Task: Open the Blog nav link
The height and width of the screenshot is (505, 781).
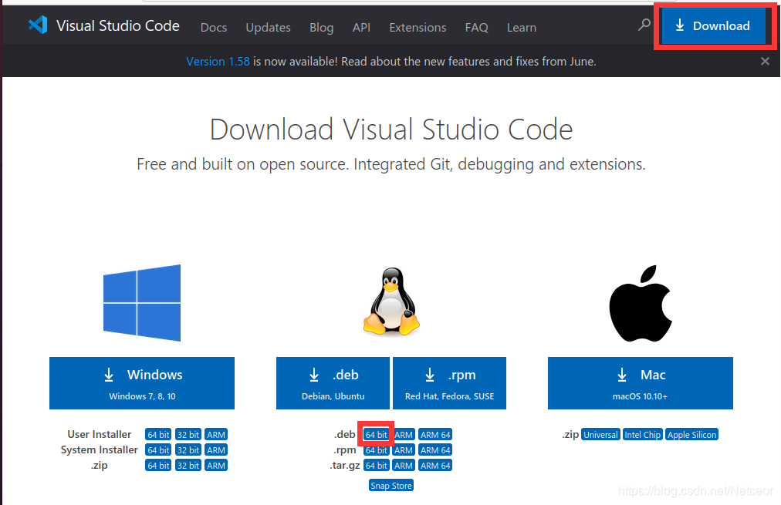Action: click(321, 27)
